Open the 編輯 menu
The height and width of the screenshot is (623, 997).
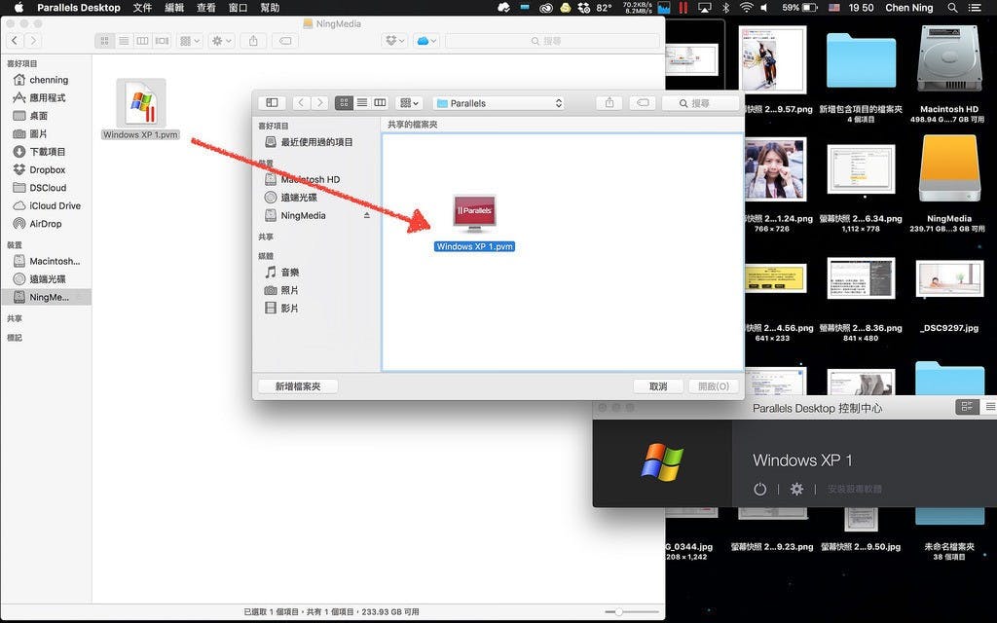coord(174,8)
